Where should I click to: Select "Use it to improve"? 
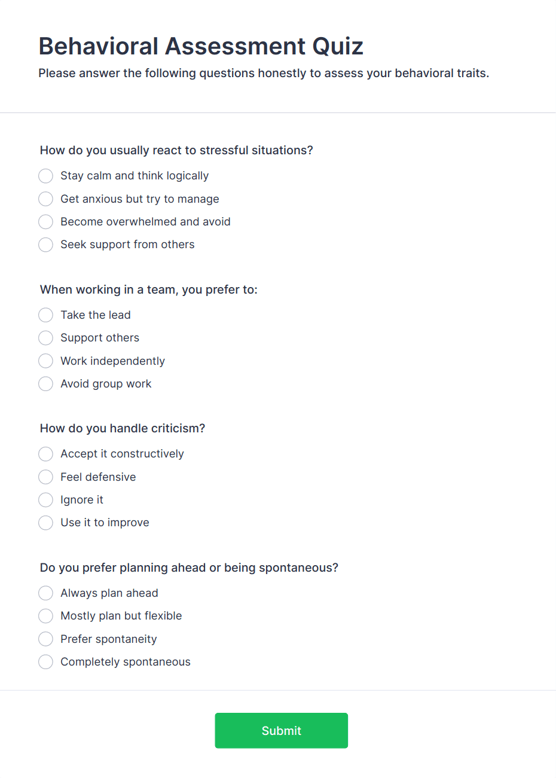45,523
